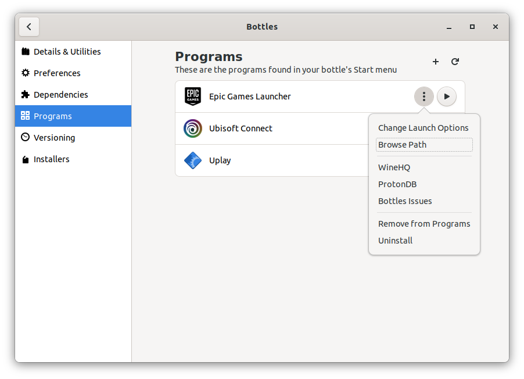This screenshot has width=524, height=379.
Task: Select Uninstall from the menu
Action: point(395,240)
